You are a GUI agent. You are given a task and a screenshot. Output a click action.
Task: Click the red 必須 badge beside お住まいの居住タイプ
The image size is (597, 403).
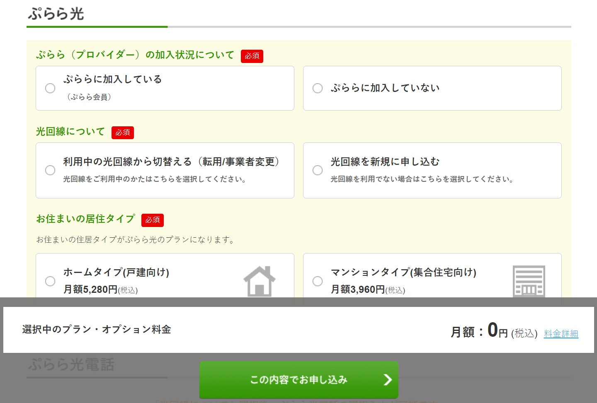[x=153, y=220]
